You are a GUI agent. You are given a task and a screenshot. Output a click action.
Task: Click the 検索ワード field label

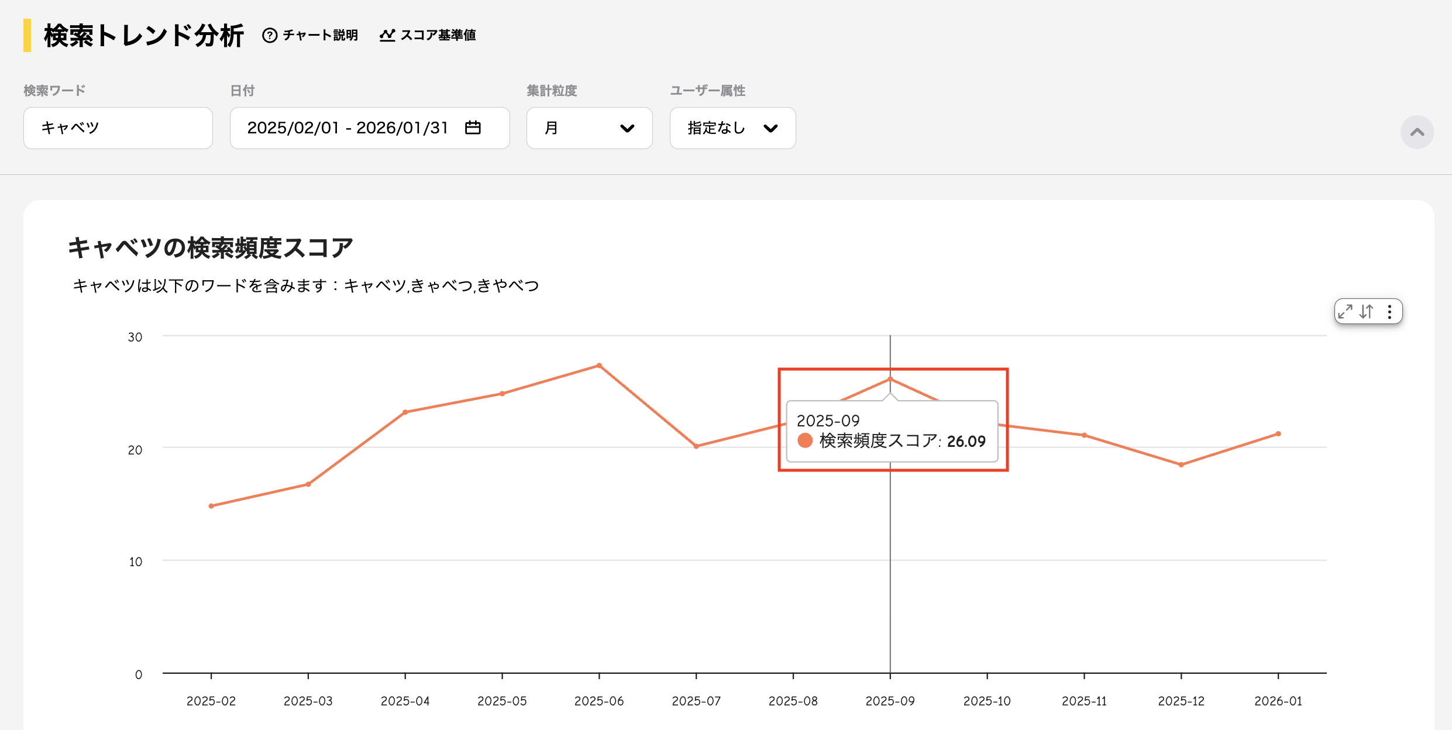pyautogui.click(x=54, y=91)
